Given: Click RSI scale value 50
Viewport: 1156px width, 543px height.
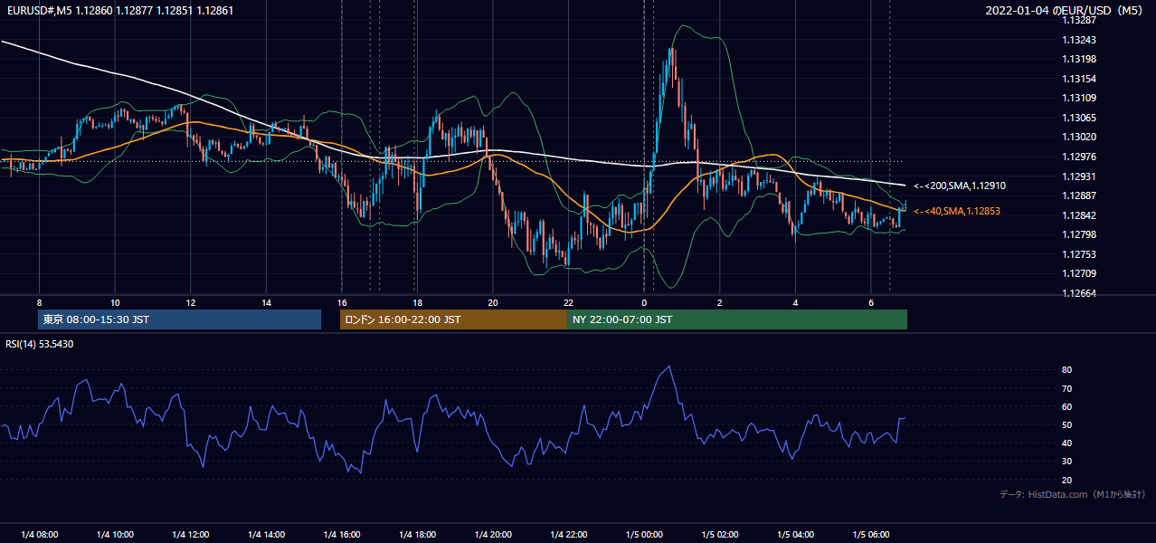Looking at the screenshot, I should pos(1066,424).
